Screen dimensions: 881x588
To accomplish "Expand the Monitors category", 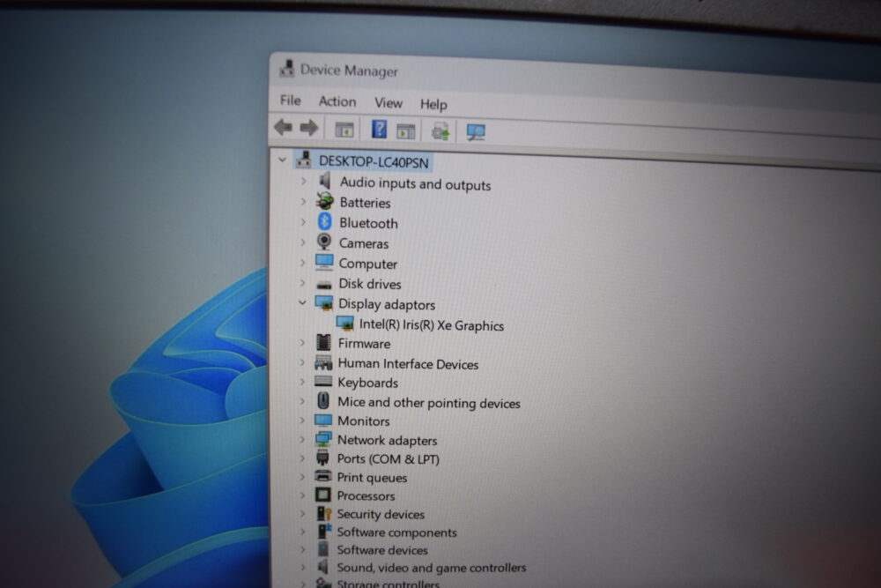I will 302,420.
